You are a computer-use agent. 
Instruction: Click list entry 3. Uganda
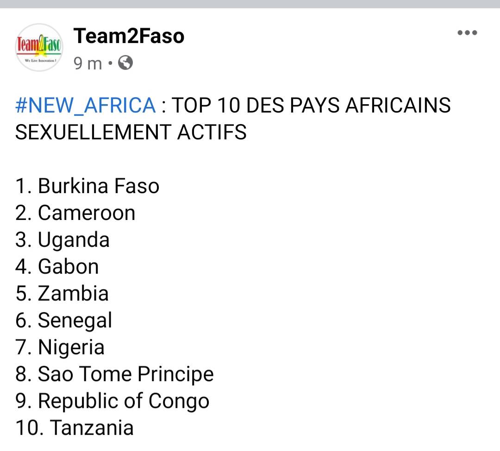pos(62,240)
